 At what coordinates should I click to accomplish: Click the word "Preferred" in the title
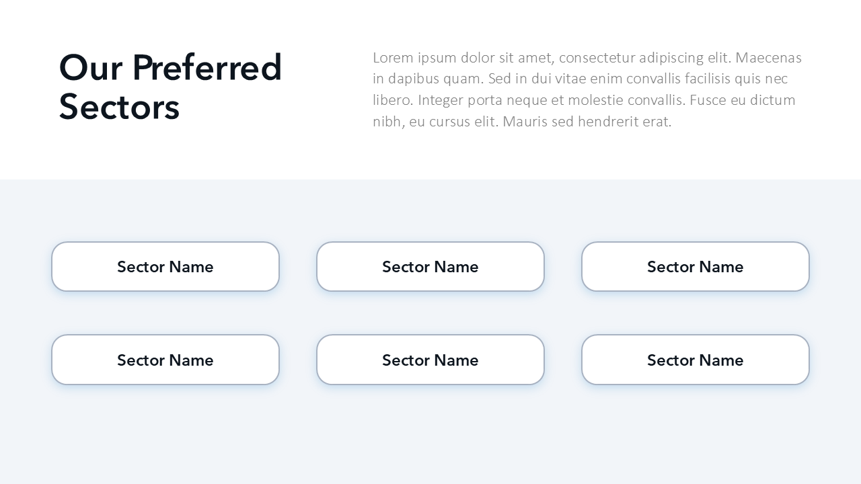coord(207,69)
